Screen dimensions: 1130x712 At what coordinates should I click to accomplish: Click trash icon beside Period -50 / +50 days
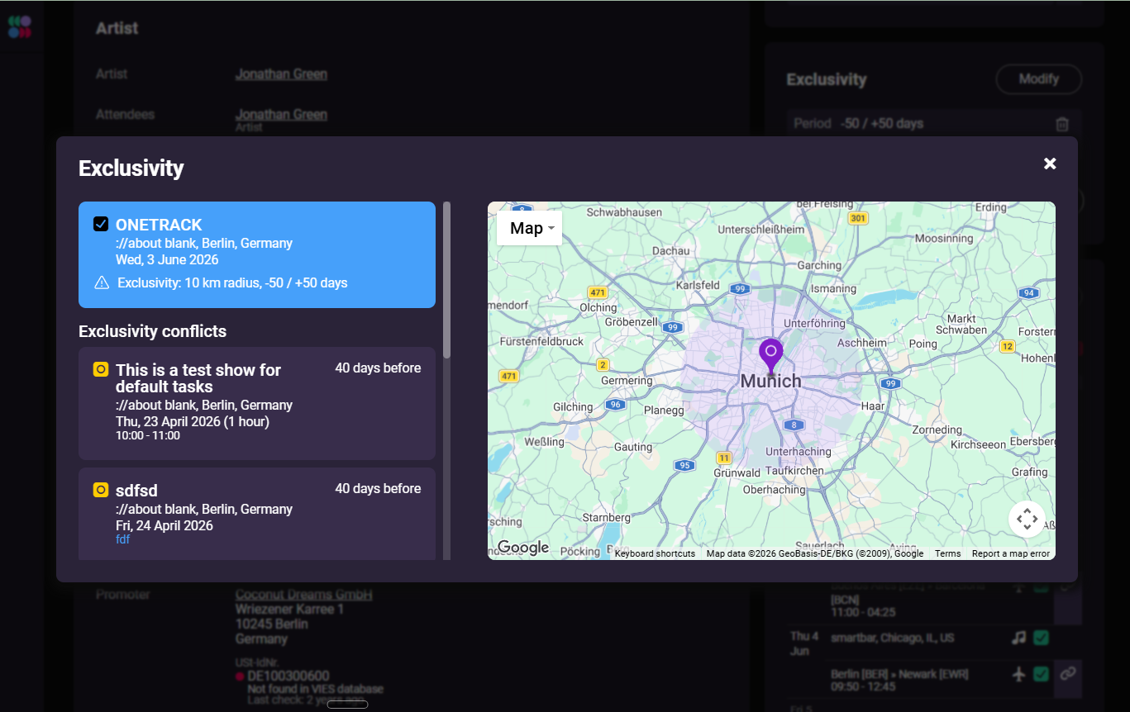(1062, 124)
